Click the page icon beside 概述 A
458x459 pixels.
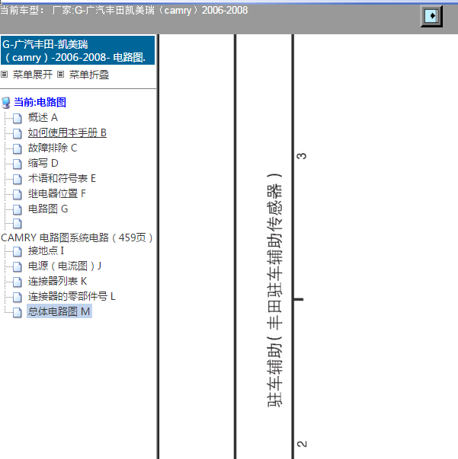click(18, 118)
